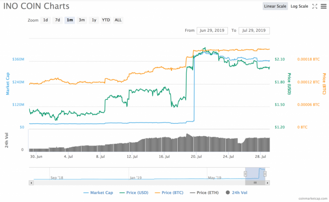The width and height of the screenshot is (329, 202).
Task: Click the 0.00012 BTC axis label
Action: coord(309,82)
